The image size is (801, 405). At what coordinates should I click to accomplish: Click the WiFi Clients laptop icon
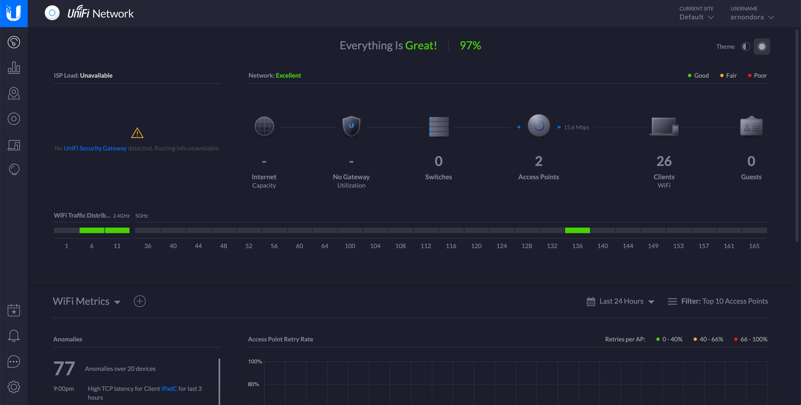(664, 126)
